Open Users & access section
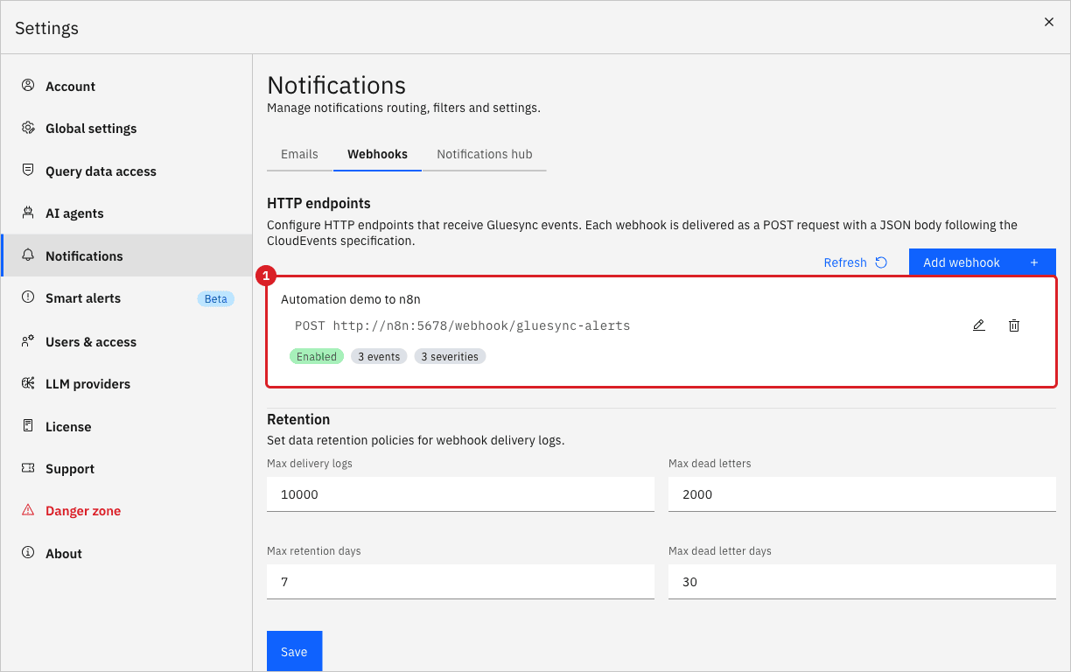Screen dimensions: 1071x672 [x=127, y=341]
